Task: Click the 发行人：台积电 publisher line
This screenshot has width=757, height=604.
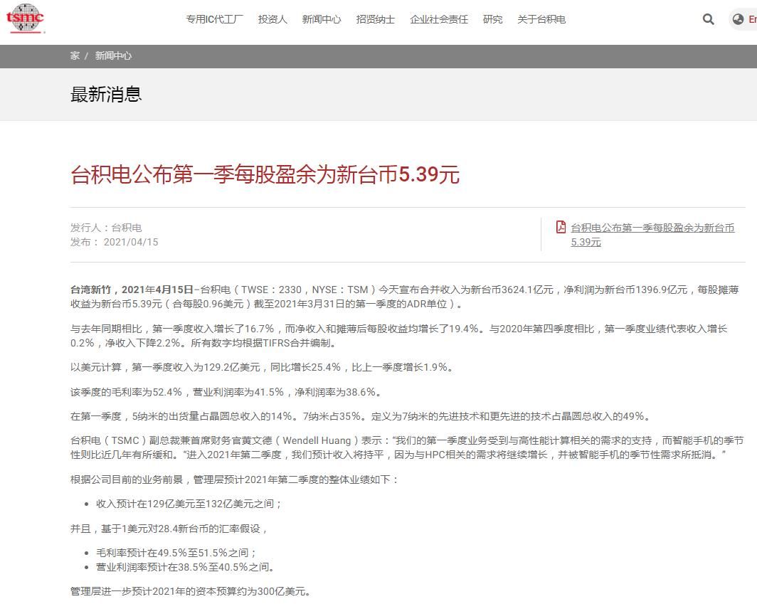Action: [106, 228]
